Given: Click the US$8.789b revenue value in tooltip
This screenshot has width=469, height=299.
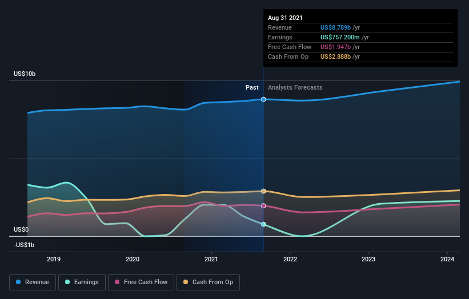Looking at the screenshot, I should pos(335,27).
